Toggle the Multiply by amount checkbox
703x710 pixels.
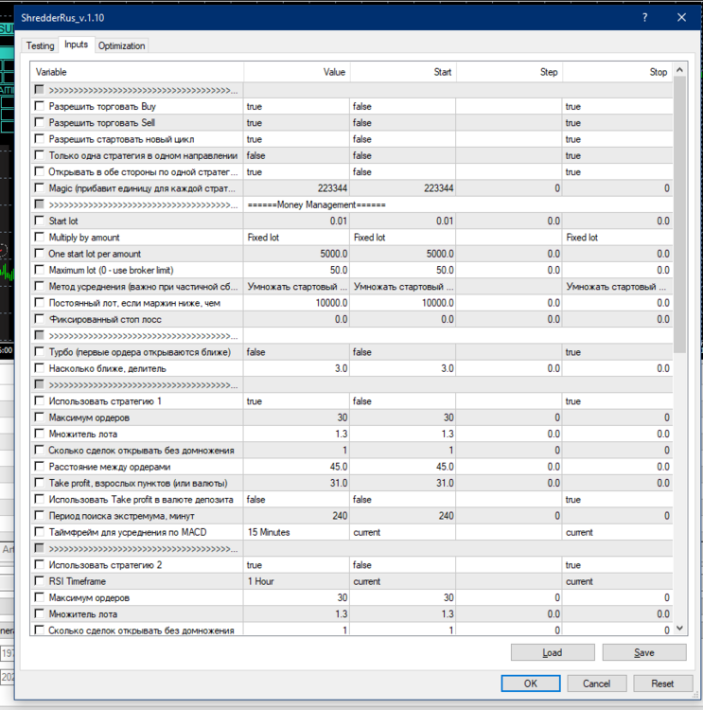[x=40, y=237]
